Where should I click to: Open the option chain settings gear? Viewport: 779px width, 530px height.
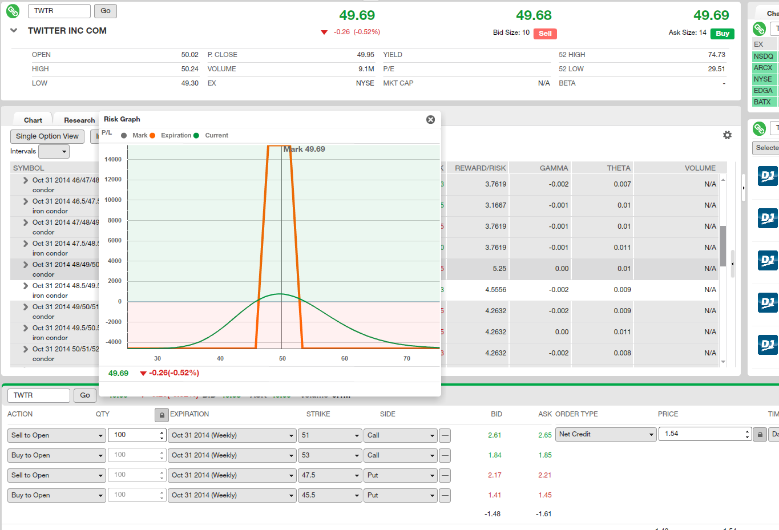727,135
